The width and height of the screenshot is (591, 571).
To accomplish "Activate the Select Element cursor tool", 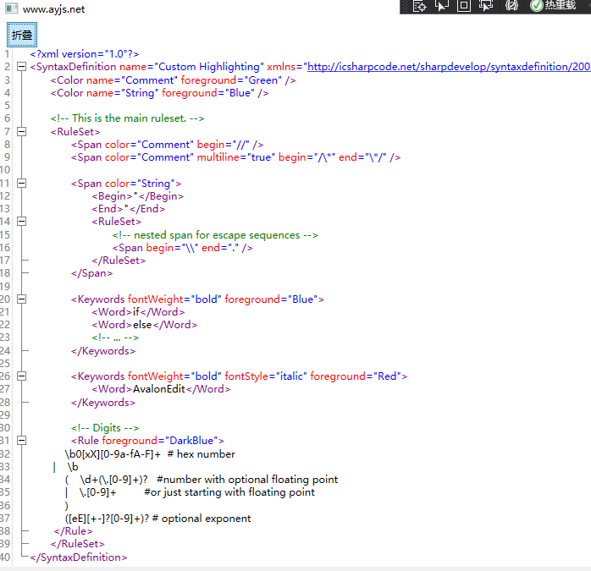I will click(442, 6).
